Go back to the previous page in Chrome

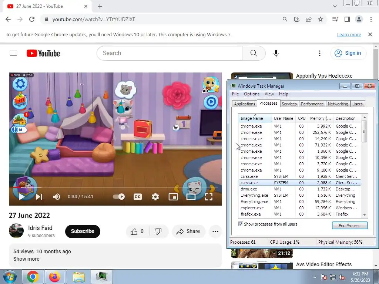click(x=8, y=19)
